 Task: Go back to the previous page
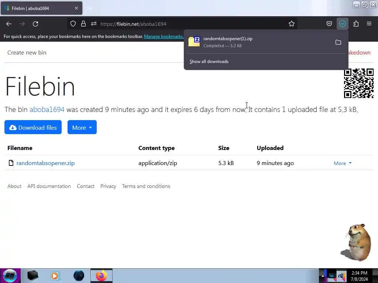pos(9,24)
